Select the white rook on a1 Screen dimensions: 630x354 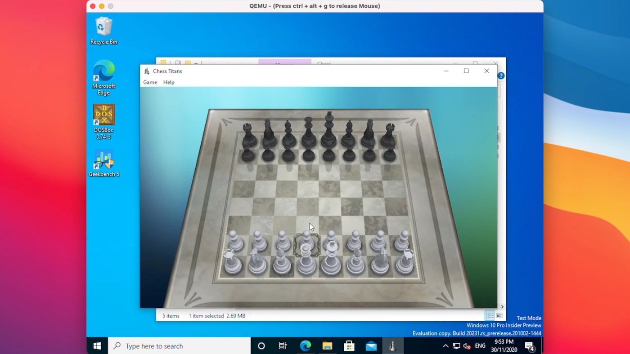click(x=233, y=262)
